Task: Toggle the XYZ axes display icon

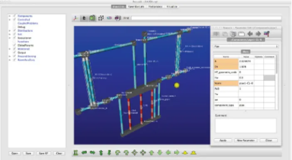Action: pos(75,18)
